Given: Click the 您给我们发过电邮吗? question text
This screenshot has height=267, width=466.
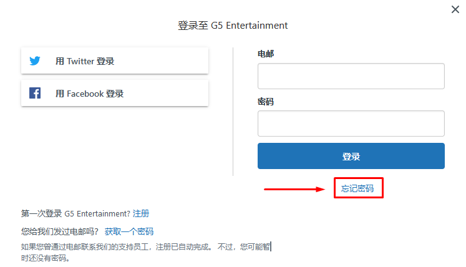Looking at the screenshot, I should click(59, 231).
